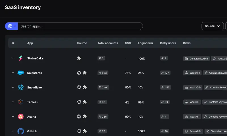Expand the StatusCake row
The image size is (227, 136).
point(13,58)
